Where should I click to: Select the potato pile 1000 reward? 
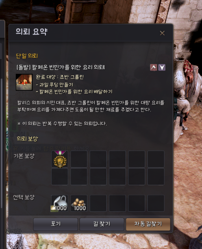tap(79, 203)
